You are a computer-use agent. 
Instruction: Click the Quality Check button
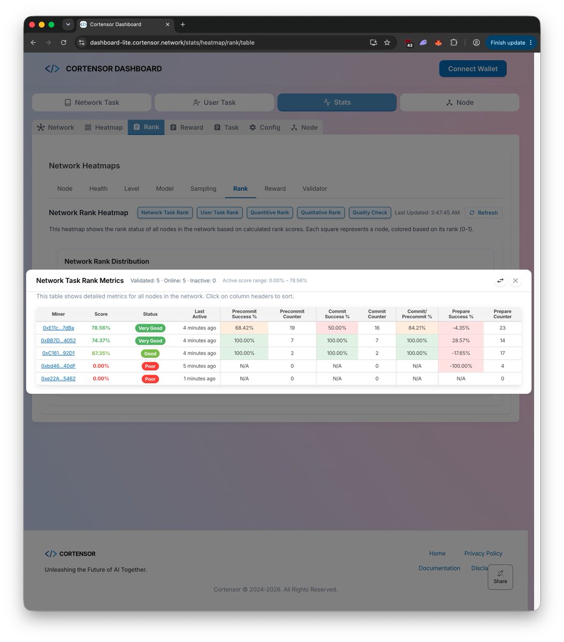pos(370,212)
